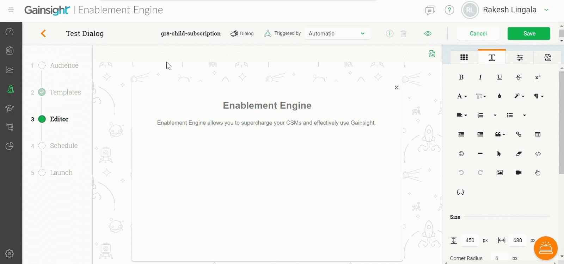This screenshot has height=264, width=564.
Task: Open the text alignment dropdown
Action: click(x=462, y=115)
